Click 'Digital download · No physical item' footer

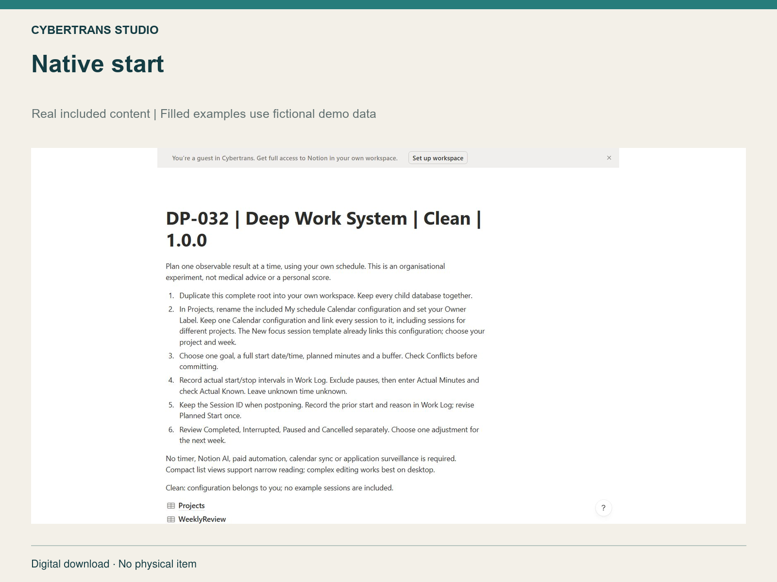tap(114, 564)
